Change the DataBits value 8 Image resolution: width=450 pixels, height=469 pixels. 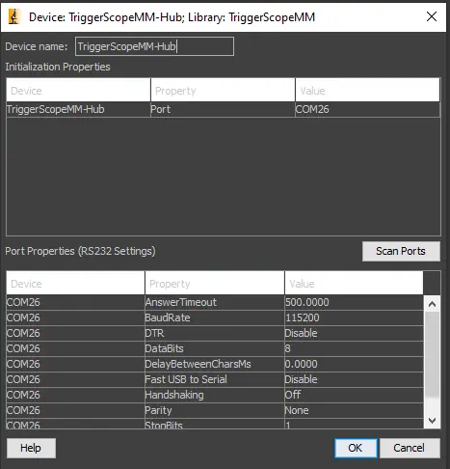[354, 348]
